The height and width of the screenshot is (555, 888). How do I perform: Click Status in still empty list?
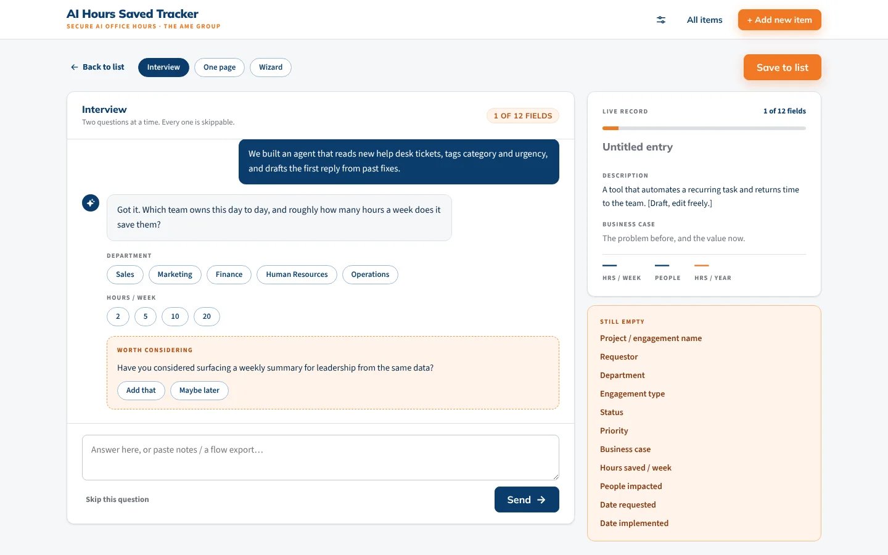click(x=612, y=413)
